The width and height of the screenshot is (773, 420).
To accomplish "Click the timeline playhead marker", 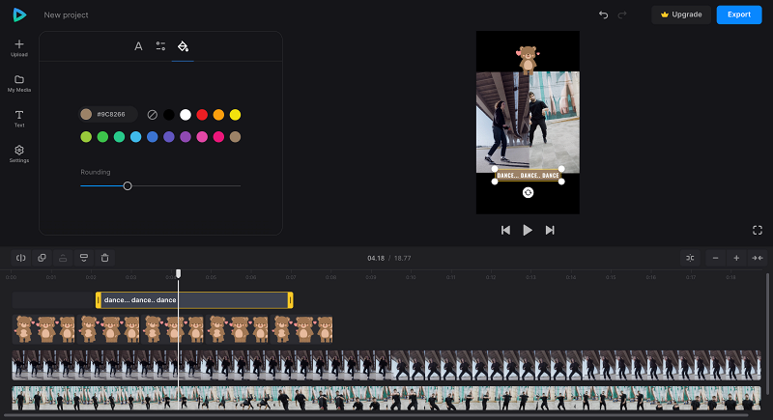I will [179, 273].
